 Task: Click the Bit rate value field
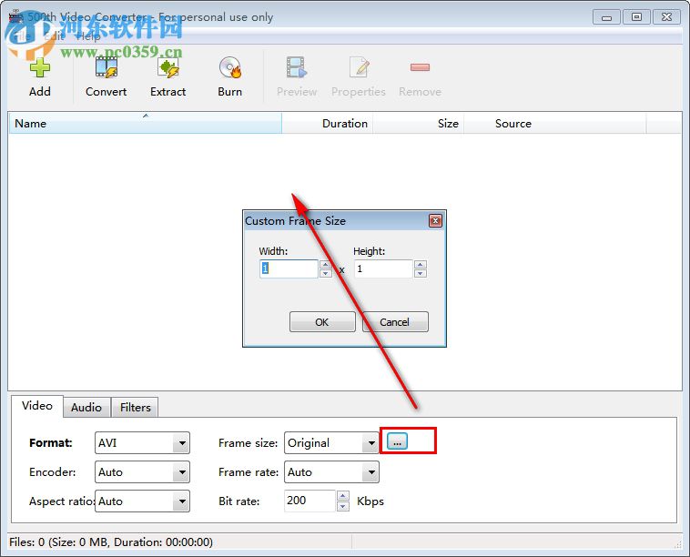(x=309, y=501)
